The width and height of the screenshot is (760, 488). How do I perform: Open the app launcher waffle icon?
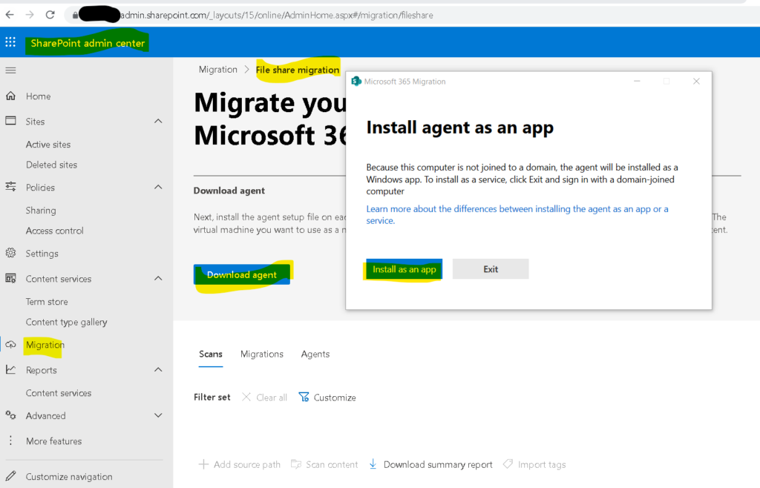click(10, 42)
